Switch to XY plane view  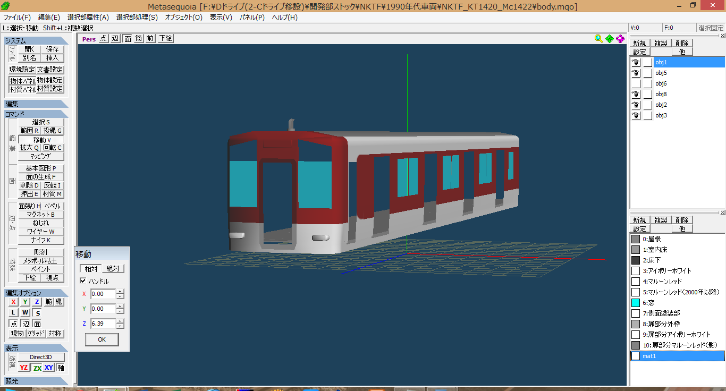pyautogui.click(x=49, y=368)
